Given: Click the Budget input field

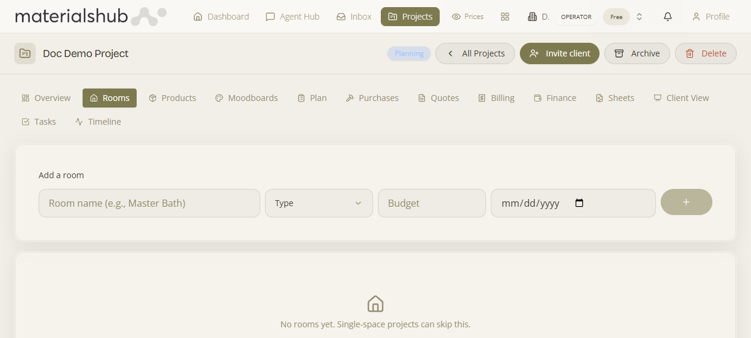Looking at the screenshot, I should click(x=432, y=203).
